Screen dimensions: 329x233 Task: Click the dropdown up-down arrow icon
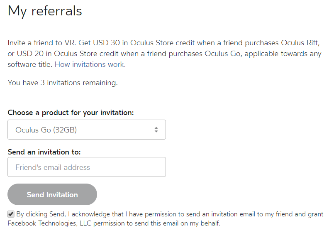156,130
